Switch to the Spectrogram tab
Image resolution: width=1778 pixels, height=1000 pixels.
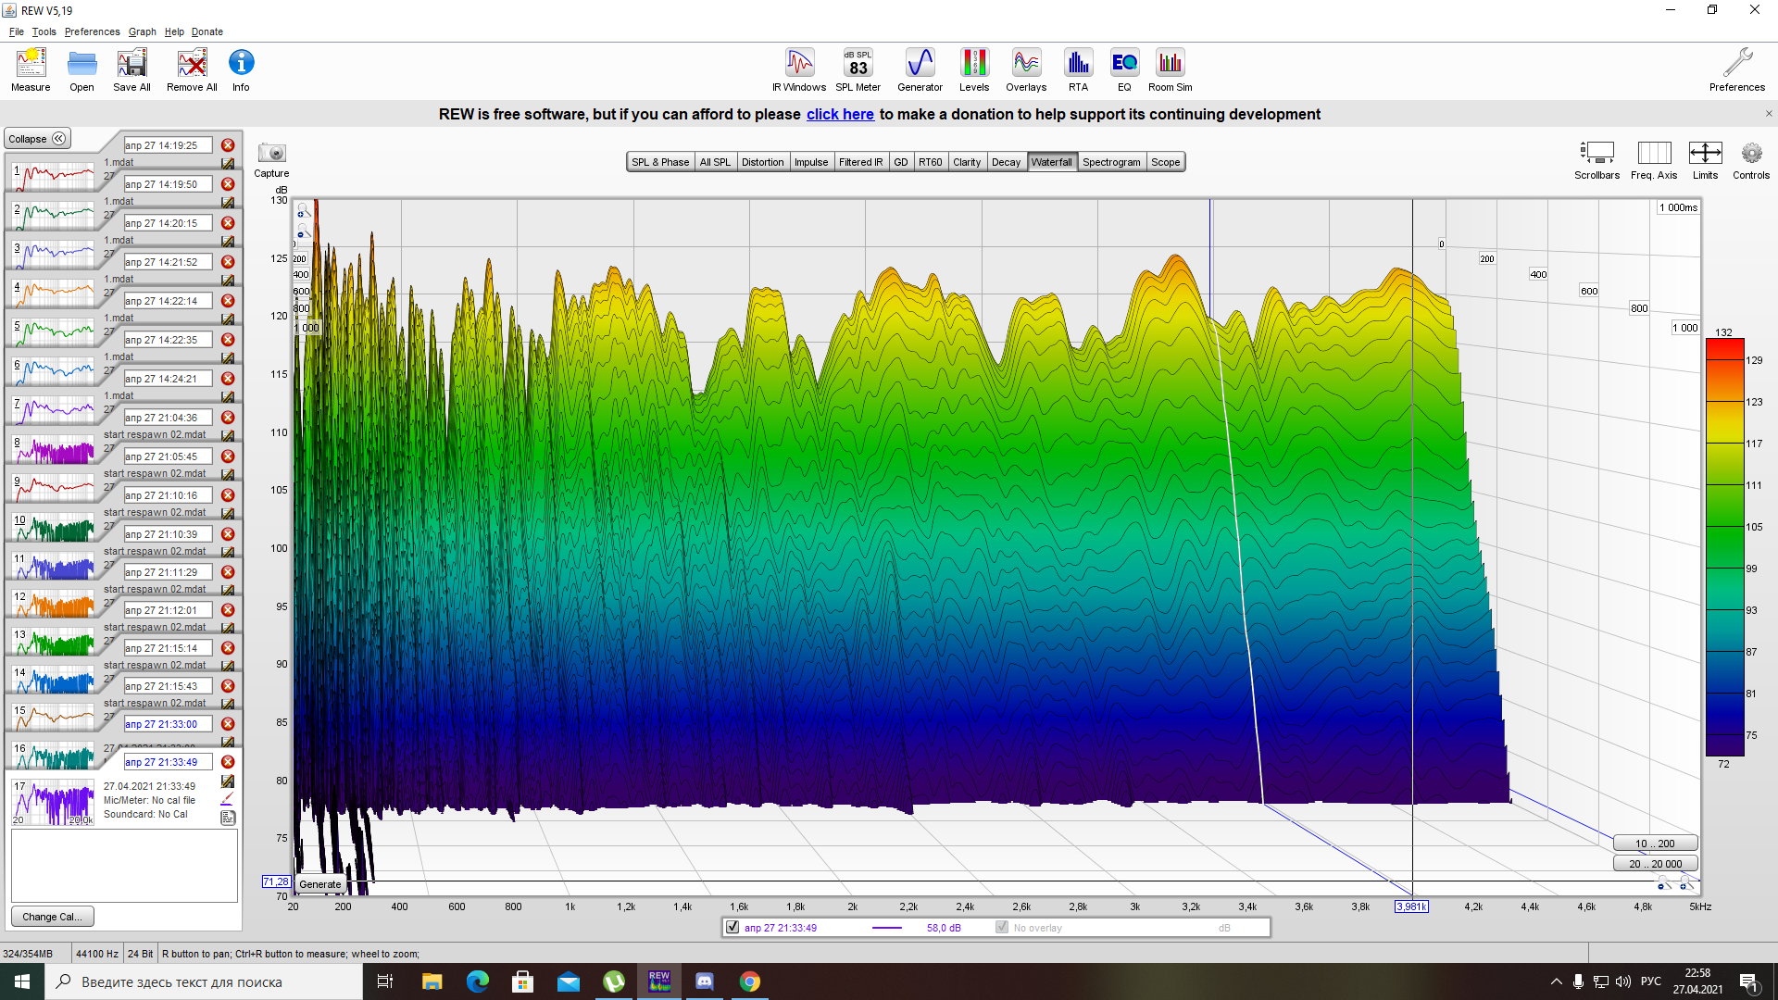coord(1111,162)
